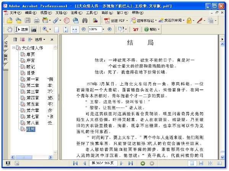The width and height of the screenshot is (229, 171).
Task: Select the Zoom In magnifier tool
Action: [45, 29]
